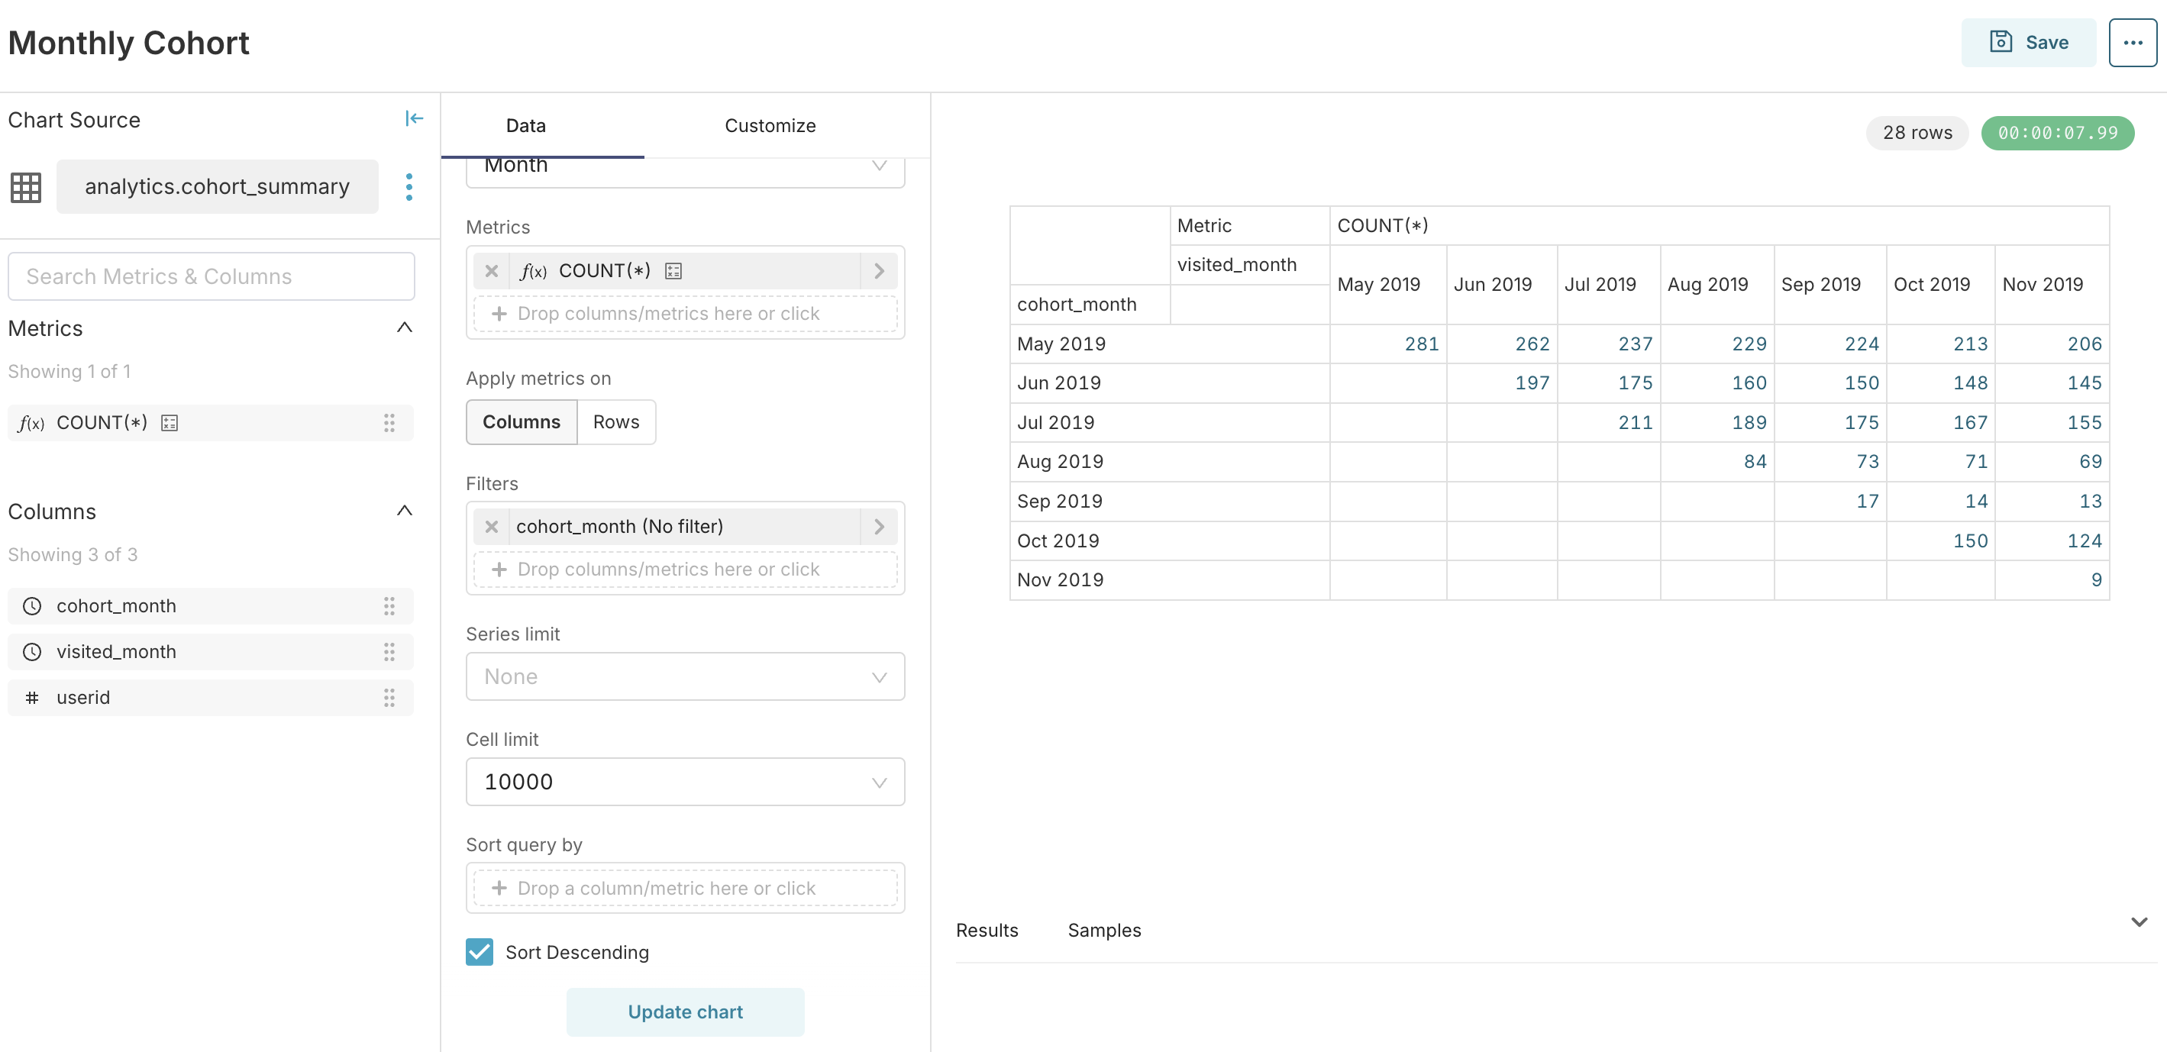This screenshot has height=1052, width=2167.
Task: Focus the Search Metrics & Columns field
Action: (212, 276)
